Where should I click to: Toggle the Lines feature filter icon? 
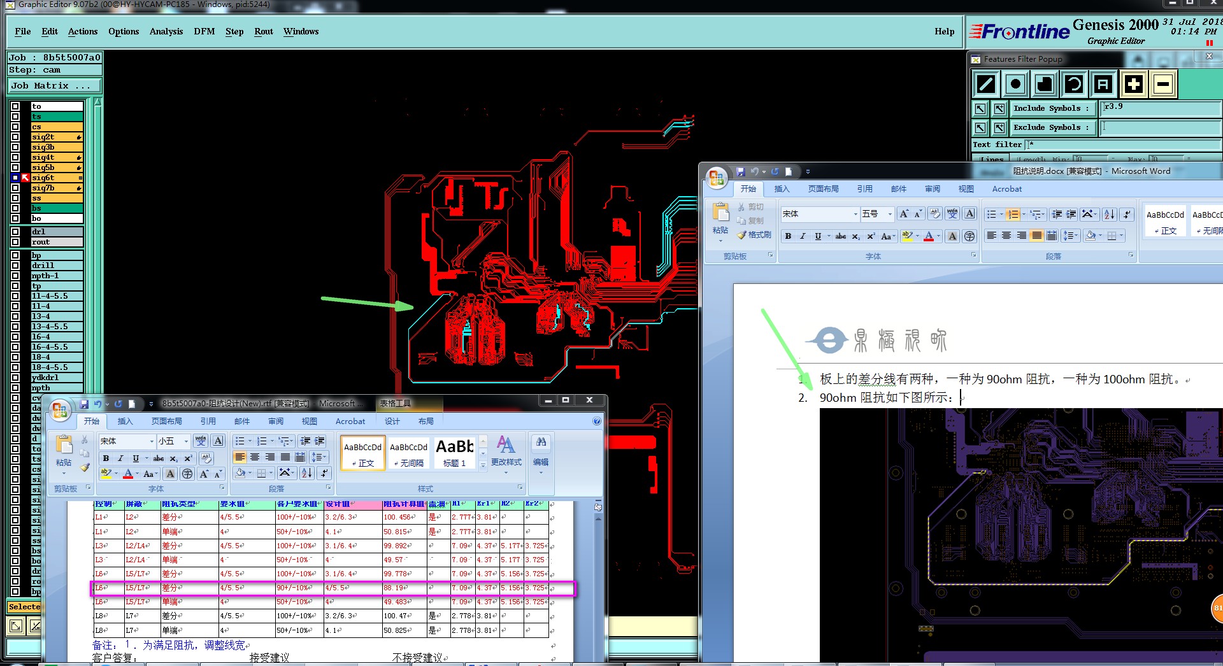[986, 84]
